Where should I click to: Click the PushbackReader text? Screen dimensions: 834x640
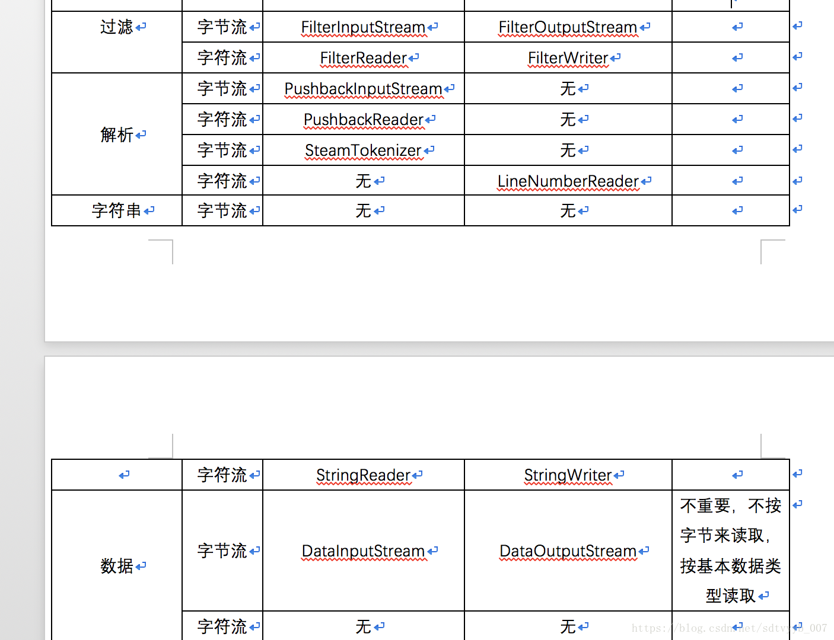364,120
